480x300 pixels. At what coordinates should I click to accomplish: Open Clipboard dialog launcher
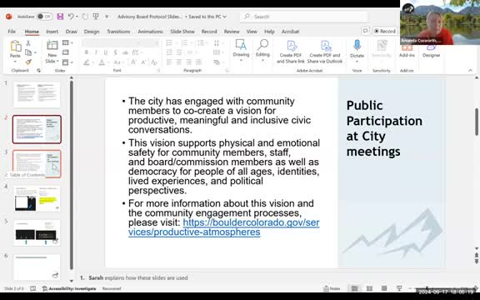(38, 71)
